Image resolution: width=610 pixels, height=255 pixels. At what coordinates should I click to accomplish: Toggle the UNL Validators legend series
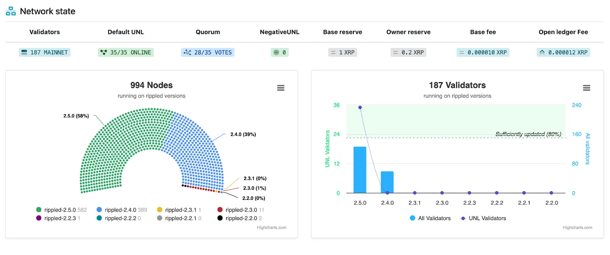click(x=483, y=218)
